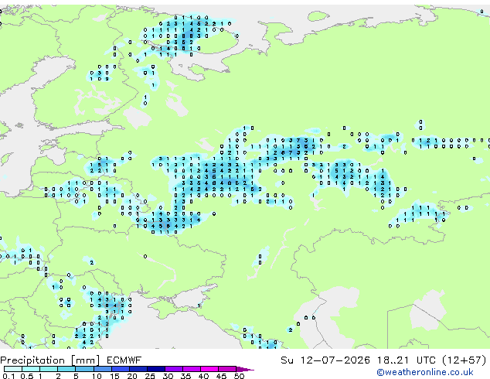This screenshot has width=490, height=379.
Task: Click the 'UTC' label
Action: click(x=426, y=360)
